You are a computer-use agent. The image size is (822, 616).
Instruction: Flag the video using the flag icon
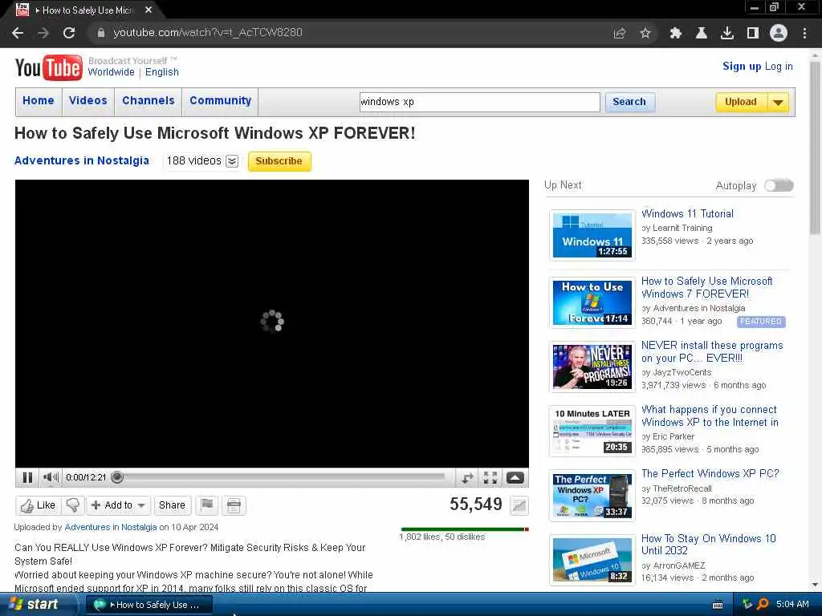pos(207,505)
